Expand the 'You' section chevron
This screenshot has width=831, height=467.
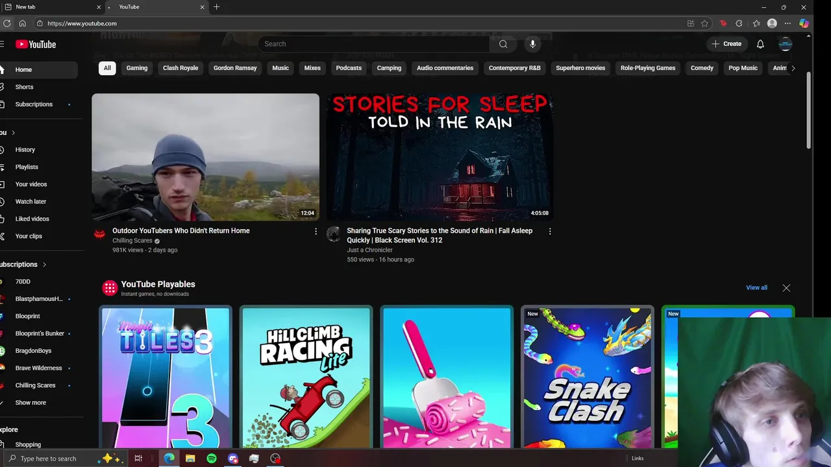click(13, 133)
